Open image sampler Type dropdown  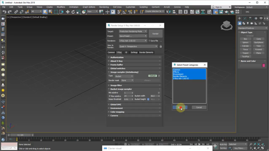(x=124, y=76)
